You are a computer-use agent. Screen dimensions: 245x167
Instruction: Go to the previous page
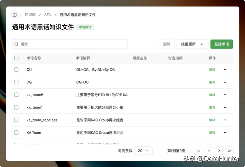[209, 151]
